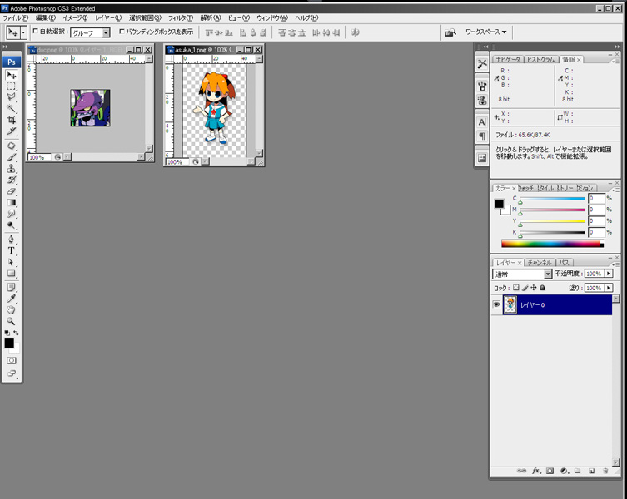Expand the toolbox double-arrow
627x499 pixels.
click(5, 47)
